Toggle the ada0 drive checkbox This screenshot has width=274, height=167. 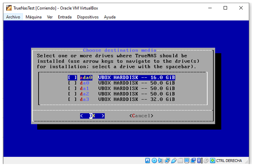(x=72, y=78)
